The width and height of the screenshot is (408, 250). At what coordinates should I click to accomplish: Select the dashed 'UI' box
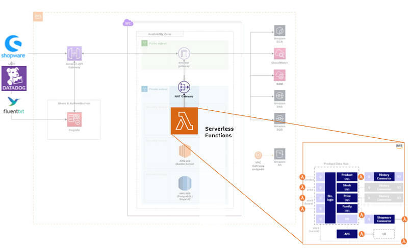click(384, 234)
